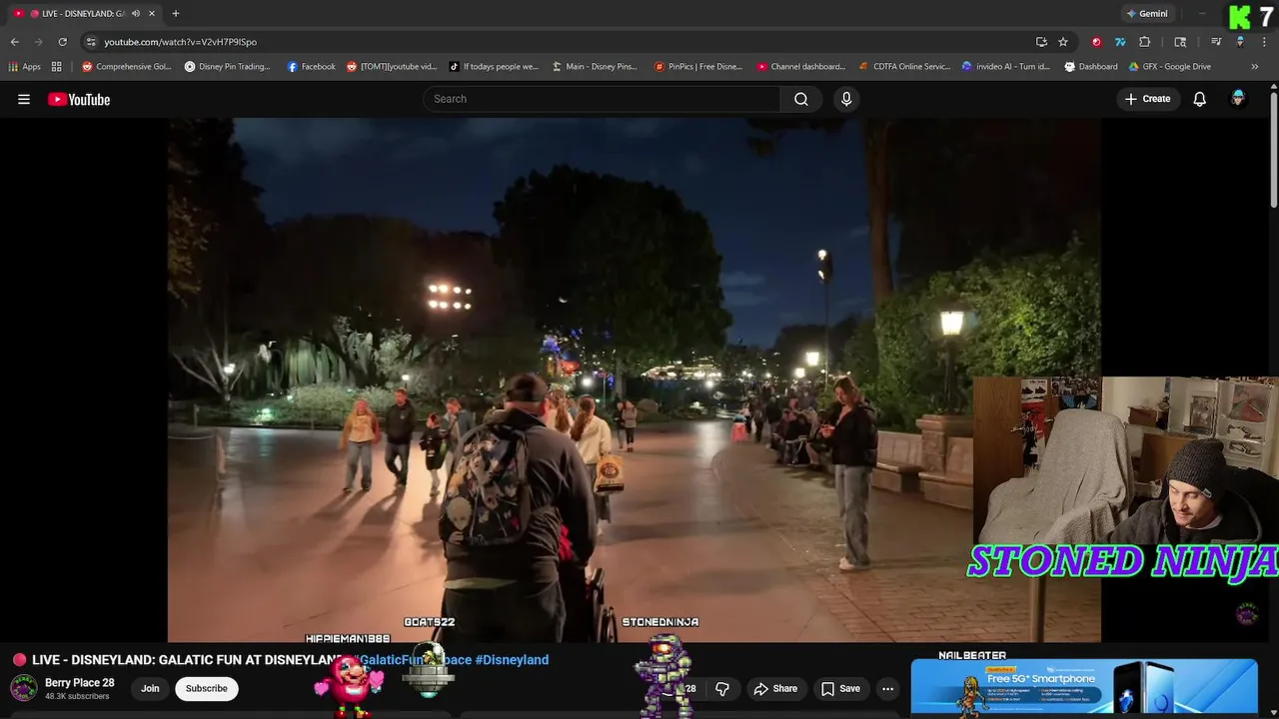Viewport: 1279px width, 719px height.
Task: Open the tab search side panel icon
Action: coord(1180,42)
